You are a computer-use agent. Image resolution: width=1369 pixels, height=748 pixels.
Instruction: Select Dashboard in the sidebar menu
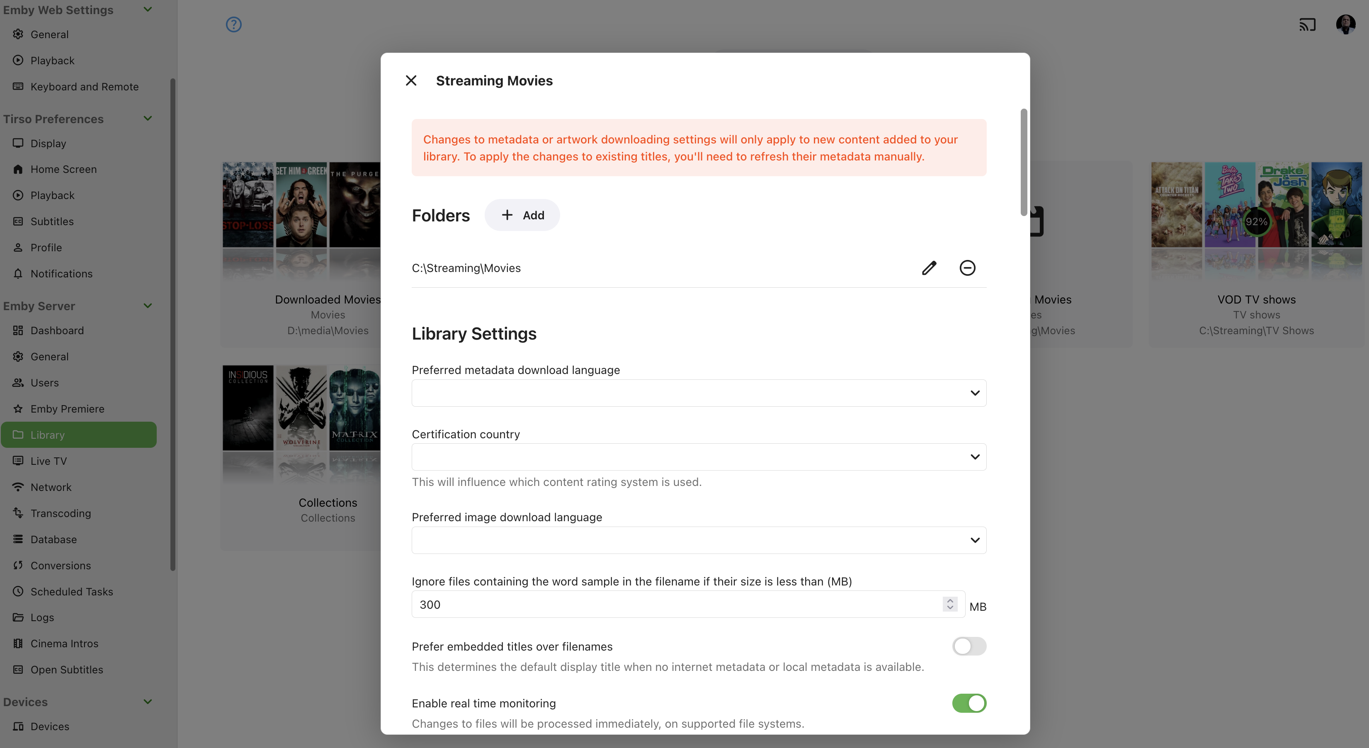click(x=57, y=330)
